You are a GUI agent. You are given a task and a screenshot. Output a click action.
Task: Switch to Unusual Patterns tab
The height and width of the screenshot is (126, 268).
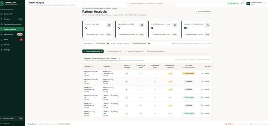pos(113,51)
